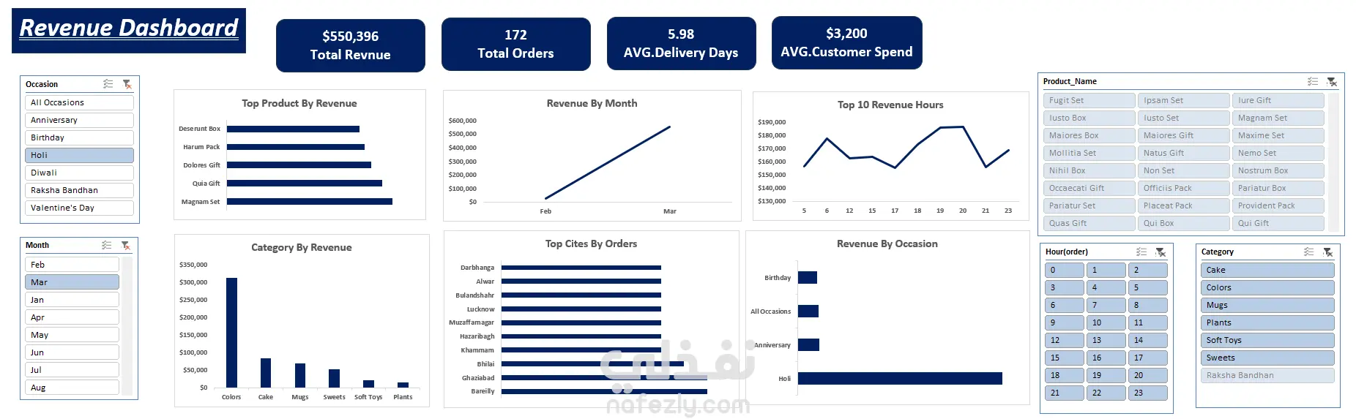1356x419 pixels.
Task: Select Jun in Month slicer
Action: coord(72,352)
